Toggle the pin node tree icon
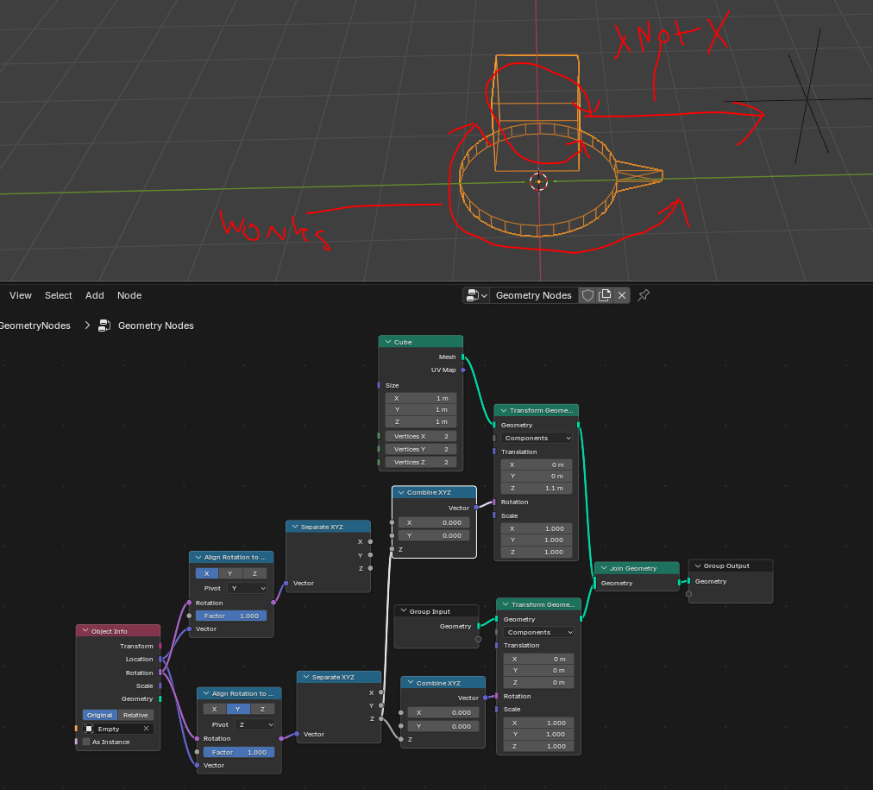This screenshot has width=873, height=790. click(644, 295)
